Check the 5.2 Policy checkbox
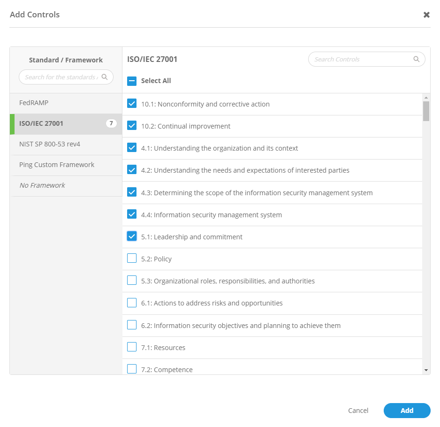The image size is (440, 427). (x=132, y=259)
